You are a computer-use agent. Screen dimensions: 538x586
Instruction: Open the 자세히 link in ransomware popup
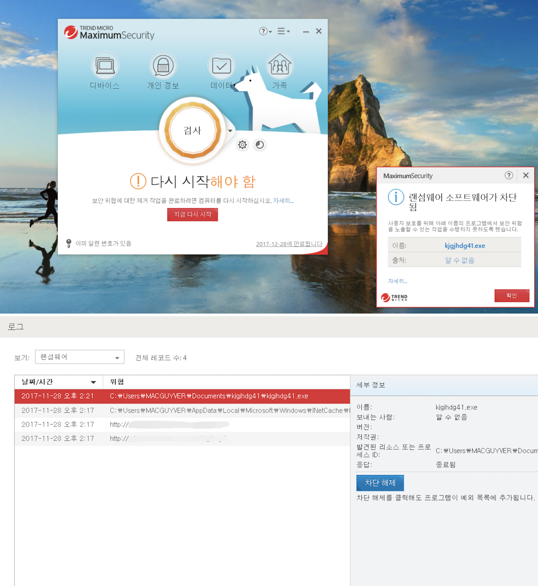tap(398, 281)
